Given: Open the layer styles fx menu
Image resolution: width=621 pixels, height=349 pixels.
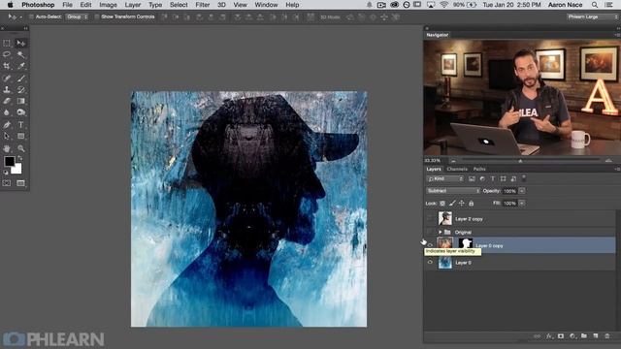Looking at the screenshot, I should (x=549, y=336).
